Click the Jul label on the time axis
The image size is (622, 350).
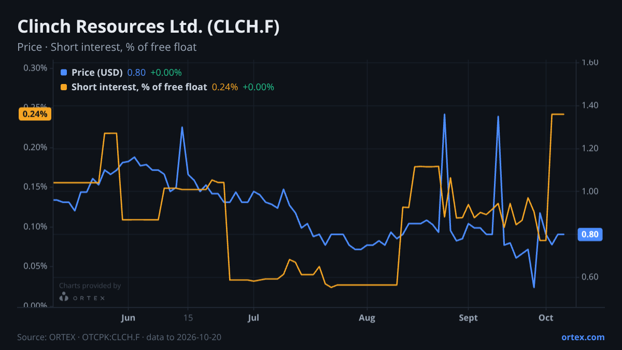253,318
